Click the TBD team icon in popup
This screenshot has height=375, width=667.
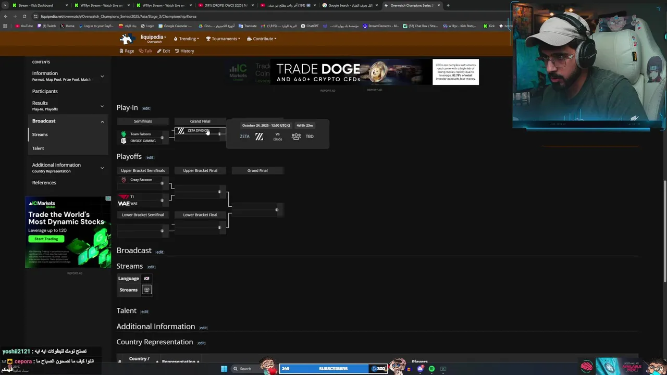click(x=296, y=136)
